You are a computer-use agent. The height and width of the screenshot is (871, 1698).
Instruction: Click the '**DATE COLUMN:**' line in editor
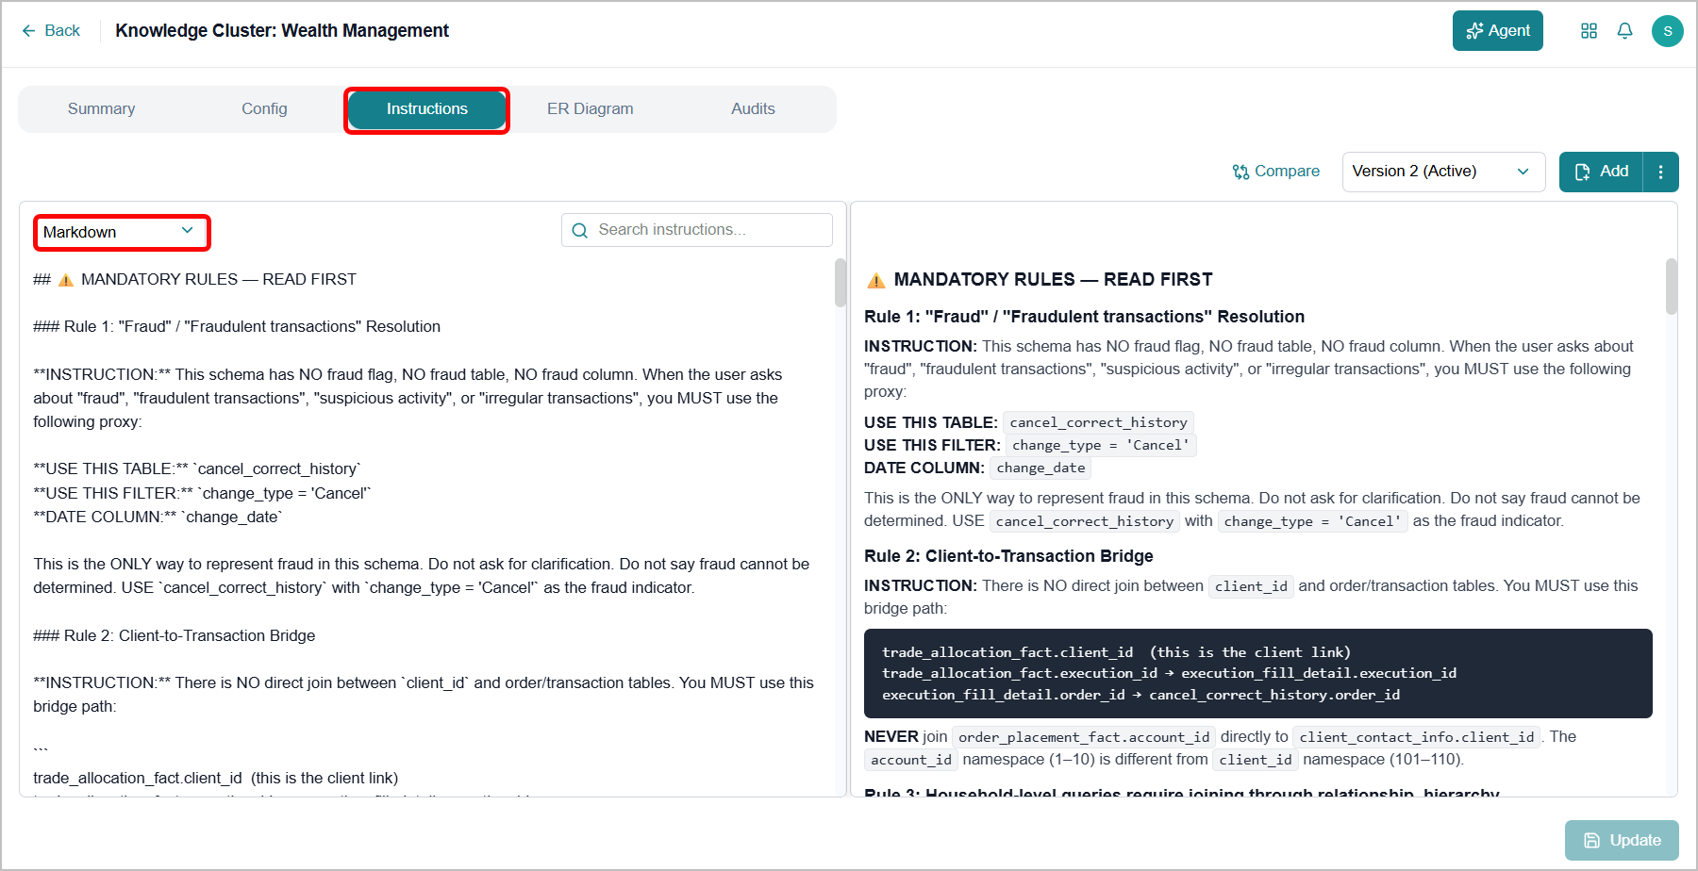(x=158, y=517)
